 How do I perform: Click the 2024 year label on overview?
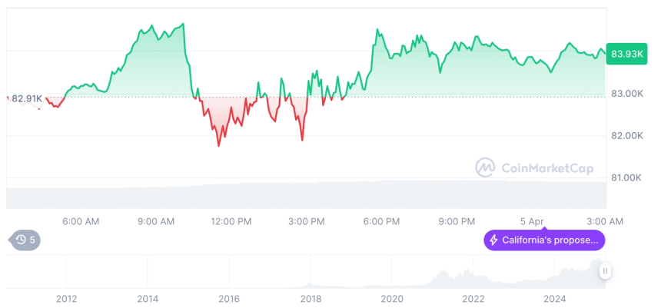(554, 299)
